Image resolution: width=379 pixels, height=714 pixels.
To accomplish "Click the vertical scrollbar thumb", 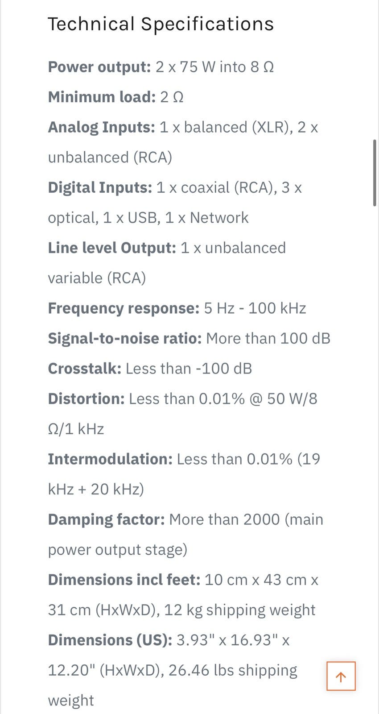I will point(375,173).
